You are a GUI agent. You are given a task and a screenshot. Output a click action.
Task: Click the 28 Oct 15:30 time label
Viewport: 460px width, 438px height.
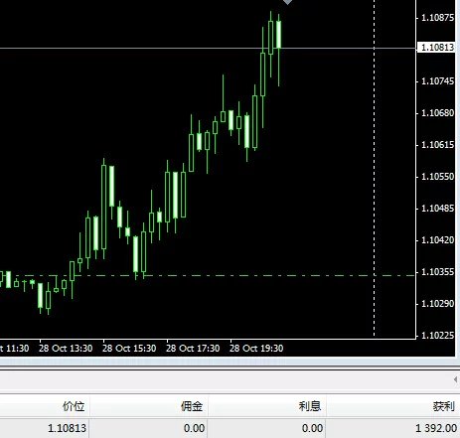coord(129,349)
